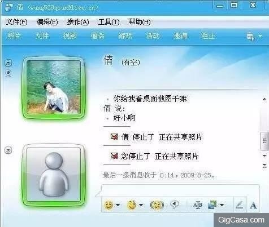Image resolution: width=269 pixels, height=227 pixels.
Task: Click the message text input box
Action: (x=180, y=190)
